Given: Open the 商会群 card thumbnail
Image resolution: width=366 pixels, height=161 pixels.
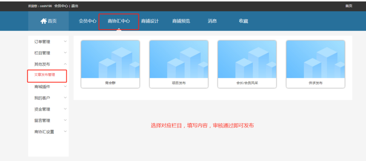Looking at the screenshot, I should (x=110, y=59).
